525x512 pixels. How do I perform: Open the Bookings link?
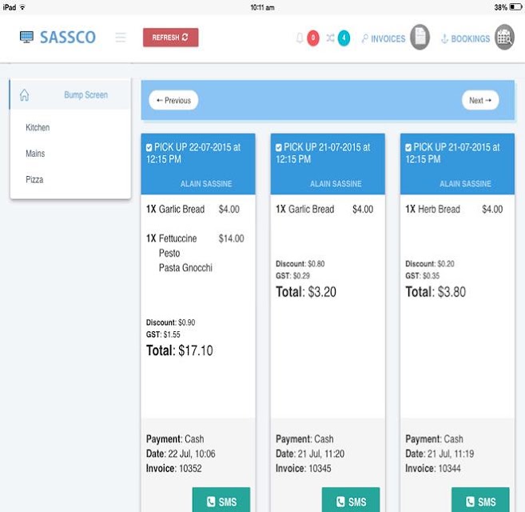coord(466,38)
